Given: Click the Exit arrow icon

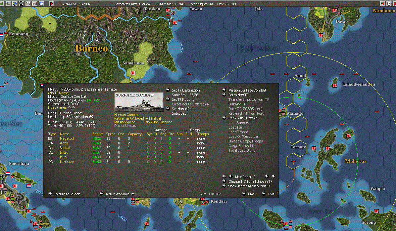Looking at the screenshot, I should coord(264,194).
